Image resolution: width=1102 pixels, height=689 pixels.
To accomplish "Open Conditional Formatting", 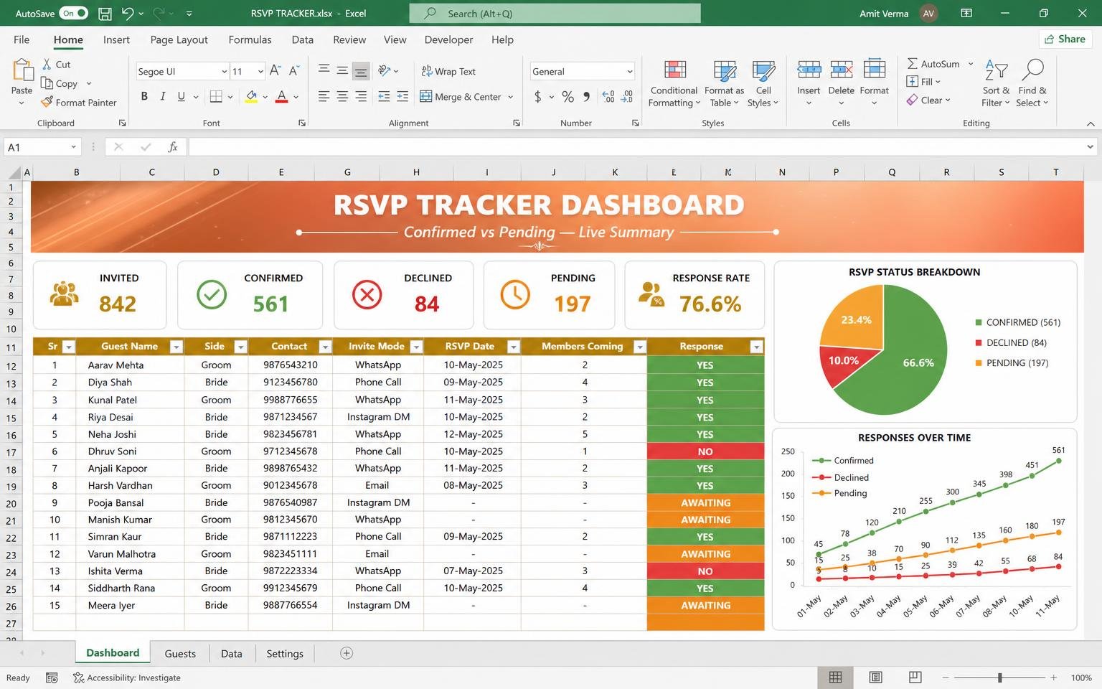I will 674,84.
